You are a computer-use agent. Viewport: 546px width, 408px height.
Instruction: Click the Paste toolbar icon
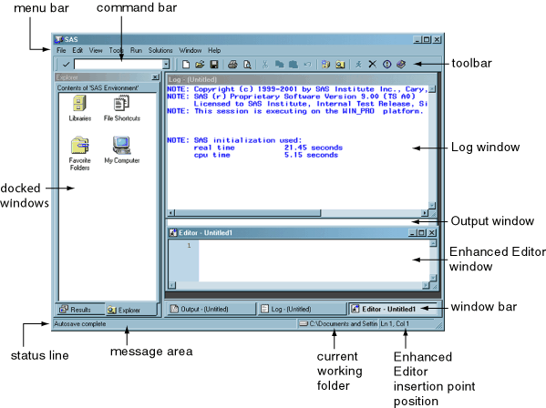coord(294,65)
